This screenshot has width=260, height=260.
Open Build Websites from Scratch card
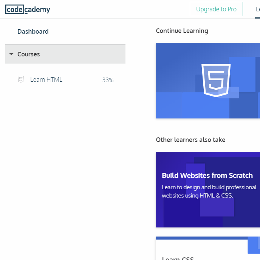[x=208, y=190]
